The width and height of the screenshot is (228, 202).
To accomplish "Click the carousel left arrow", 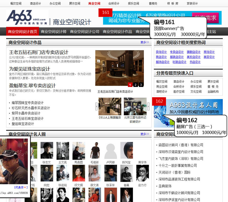I will coord(97,106).
